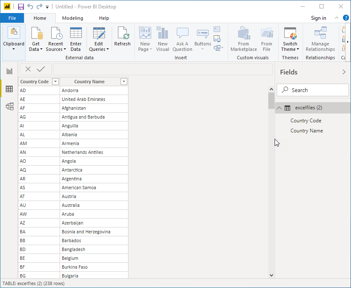Screen dimensions: 351x288
Task: Click the Sign in link
Action: pyautogui.click(x=318, y=18)
